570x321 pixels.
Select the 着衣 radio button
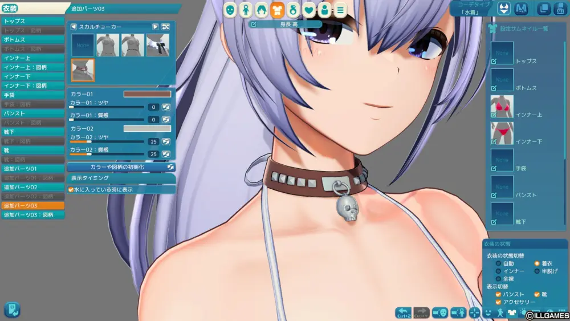coord(537,263)
